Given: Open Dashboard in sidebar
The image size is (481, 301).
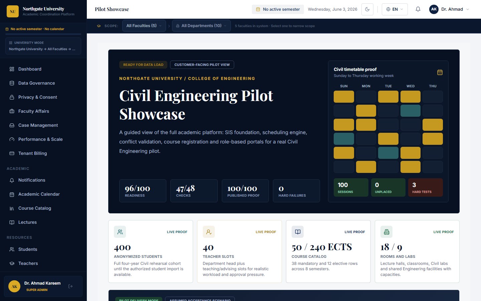Looking at the screenshot, I should [43, 69].
